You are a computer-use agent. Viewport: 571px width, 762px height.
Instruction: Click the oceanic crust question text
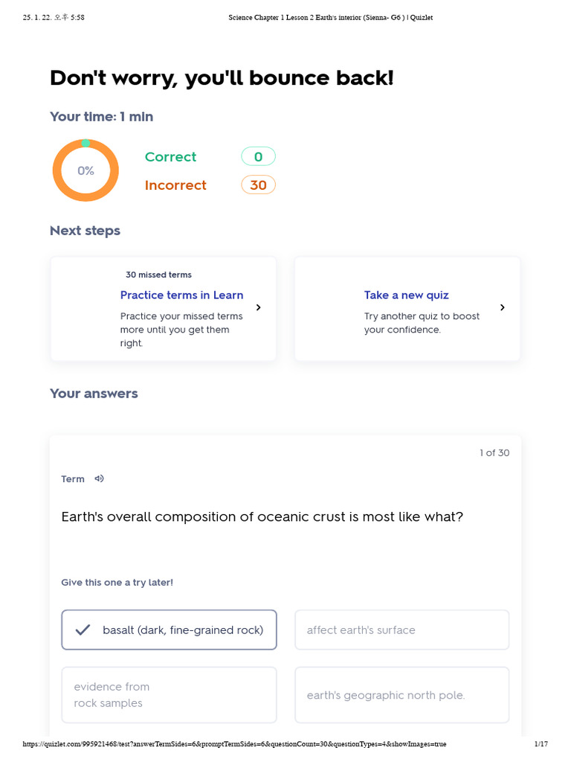tap(262, 516)
